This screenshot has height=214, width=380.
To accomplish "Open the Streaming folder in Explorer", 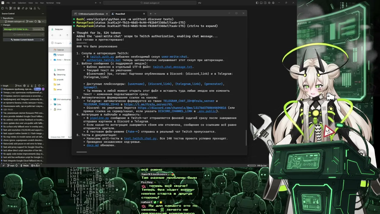I will click(61, 75).
